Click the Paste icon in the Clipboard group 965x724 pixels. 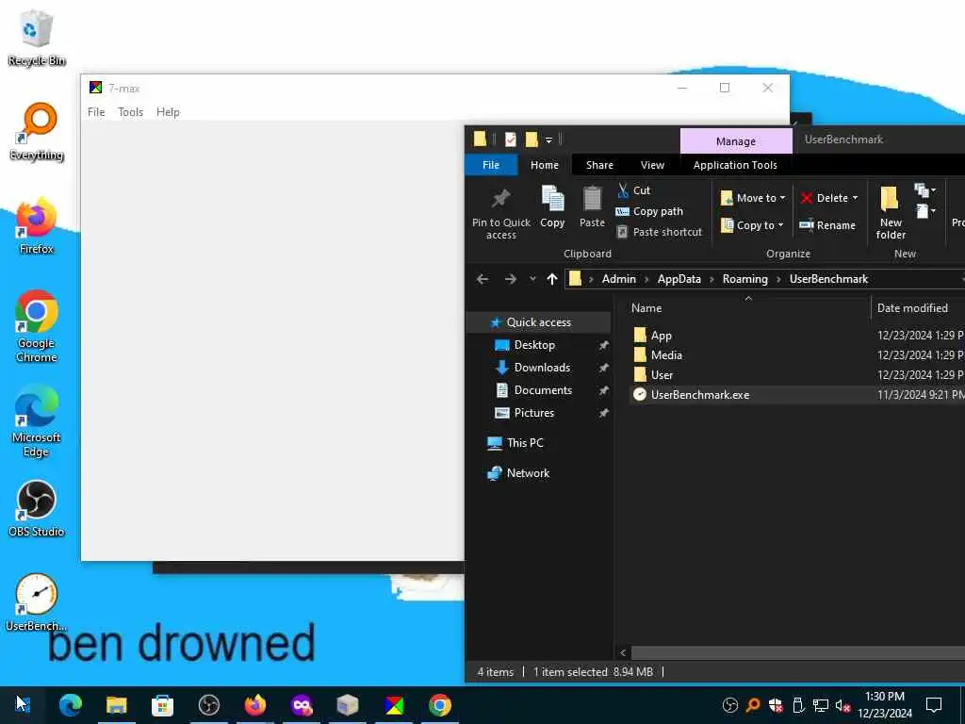click(592, 206)
